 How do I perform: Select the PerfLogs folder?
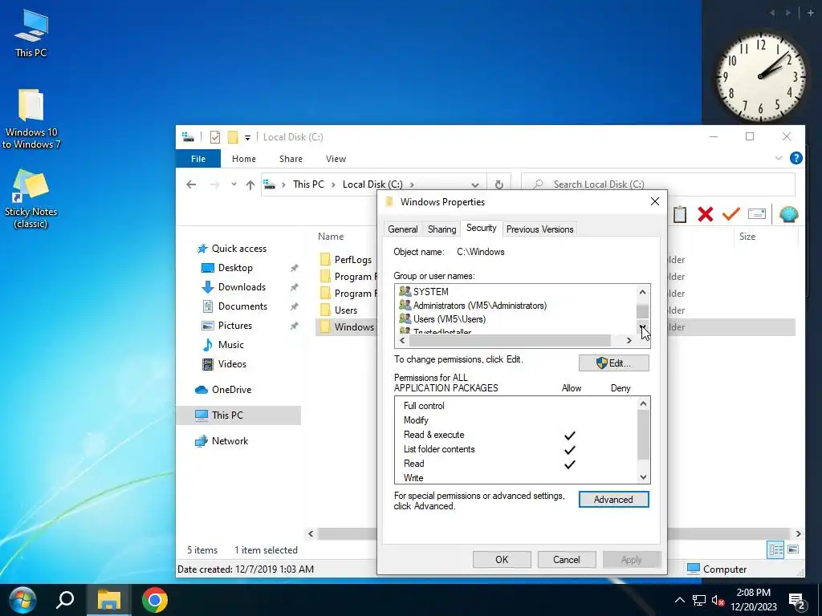(x=346, y=260)
